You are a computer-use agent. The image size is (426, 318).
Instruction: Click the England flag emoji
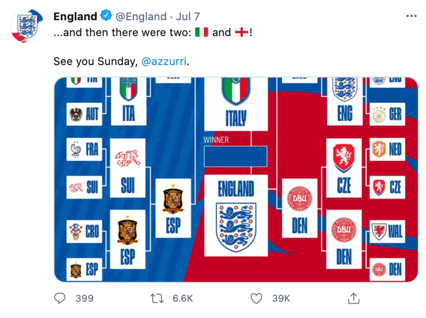point(241,32)
